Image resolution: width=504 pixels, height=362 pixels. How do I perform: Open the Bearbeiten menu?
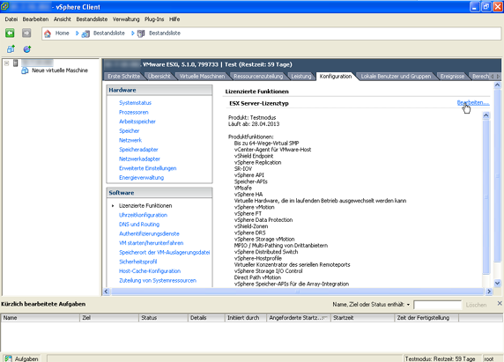(x=35, y=19)
